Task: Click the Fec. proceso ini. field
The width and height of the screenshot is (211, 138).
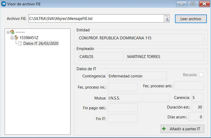Action: tap(122, 87)
